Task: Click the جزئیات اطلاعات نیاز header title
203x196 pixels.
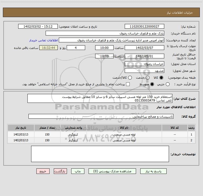Action: [x=180, y=13]
